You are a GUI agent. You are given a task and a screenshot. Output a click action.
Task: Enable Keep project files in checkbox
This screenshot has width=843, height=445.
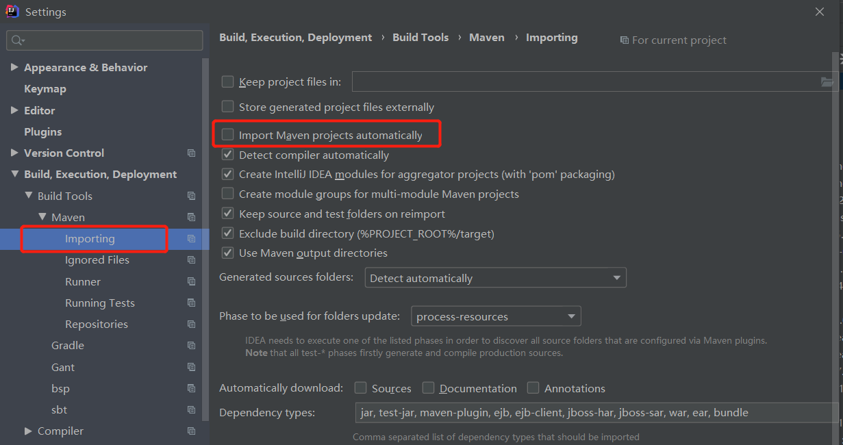(x=227, y=82)
